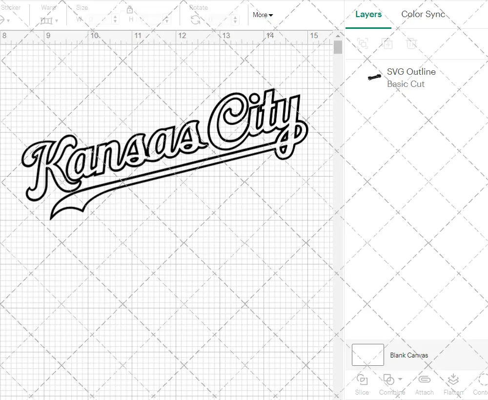Click the Duplicate layer icon
This screenshot has height=400, width=488.
point(387,43)
